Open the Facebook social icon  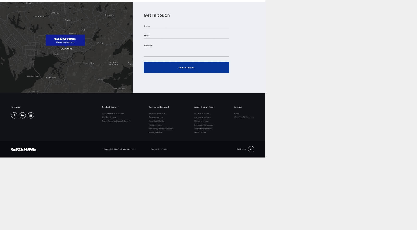click(x=14, y=115)
